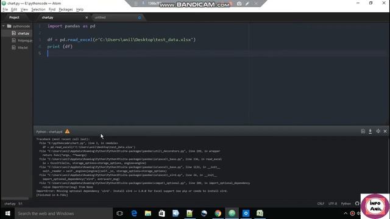
Task: Open script options gear in output panel
Action: point(378,131)
